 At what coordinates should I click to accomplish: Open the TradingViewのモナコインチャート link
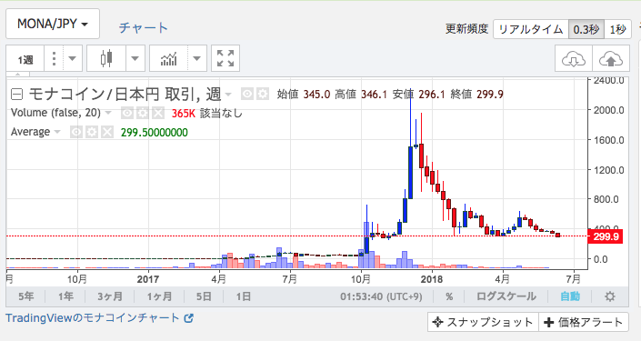99,317
